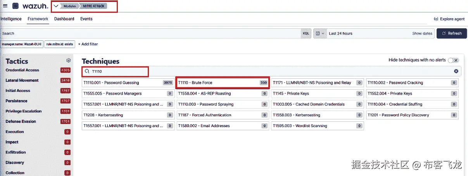Open the Modules breadcrumb
The height and width of the screenshot is (176, 468).
tap(69, 6)
